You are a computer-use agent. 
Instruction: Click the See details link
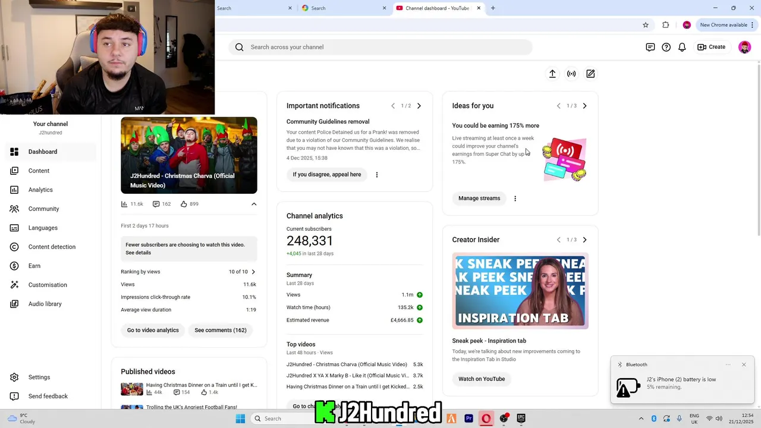(138, 253)
